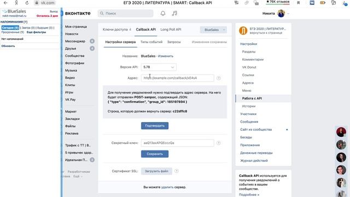Open the API version 5.78 dropdown
Viewport: 350px width, 197px height.
click(x=159, y=67)
